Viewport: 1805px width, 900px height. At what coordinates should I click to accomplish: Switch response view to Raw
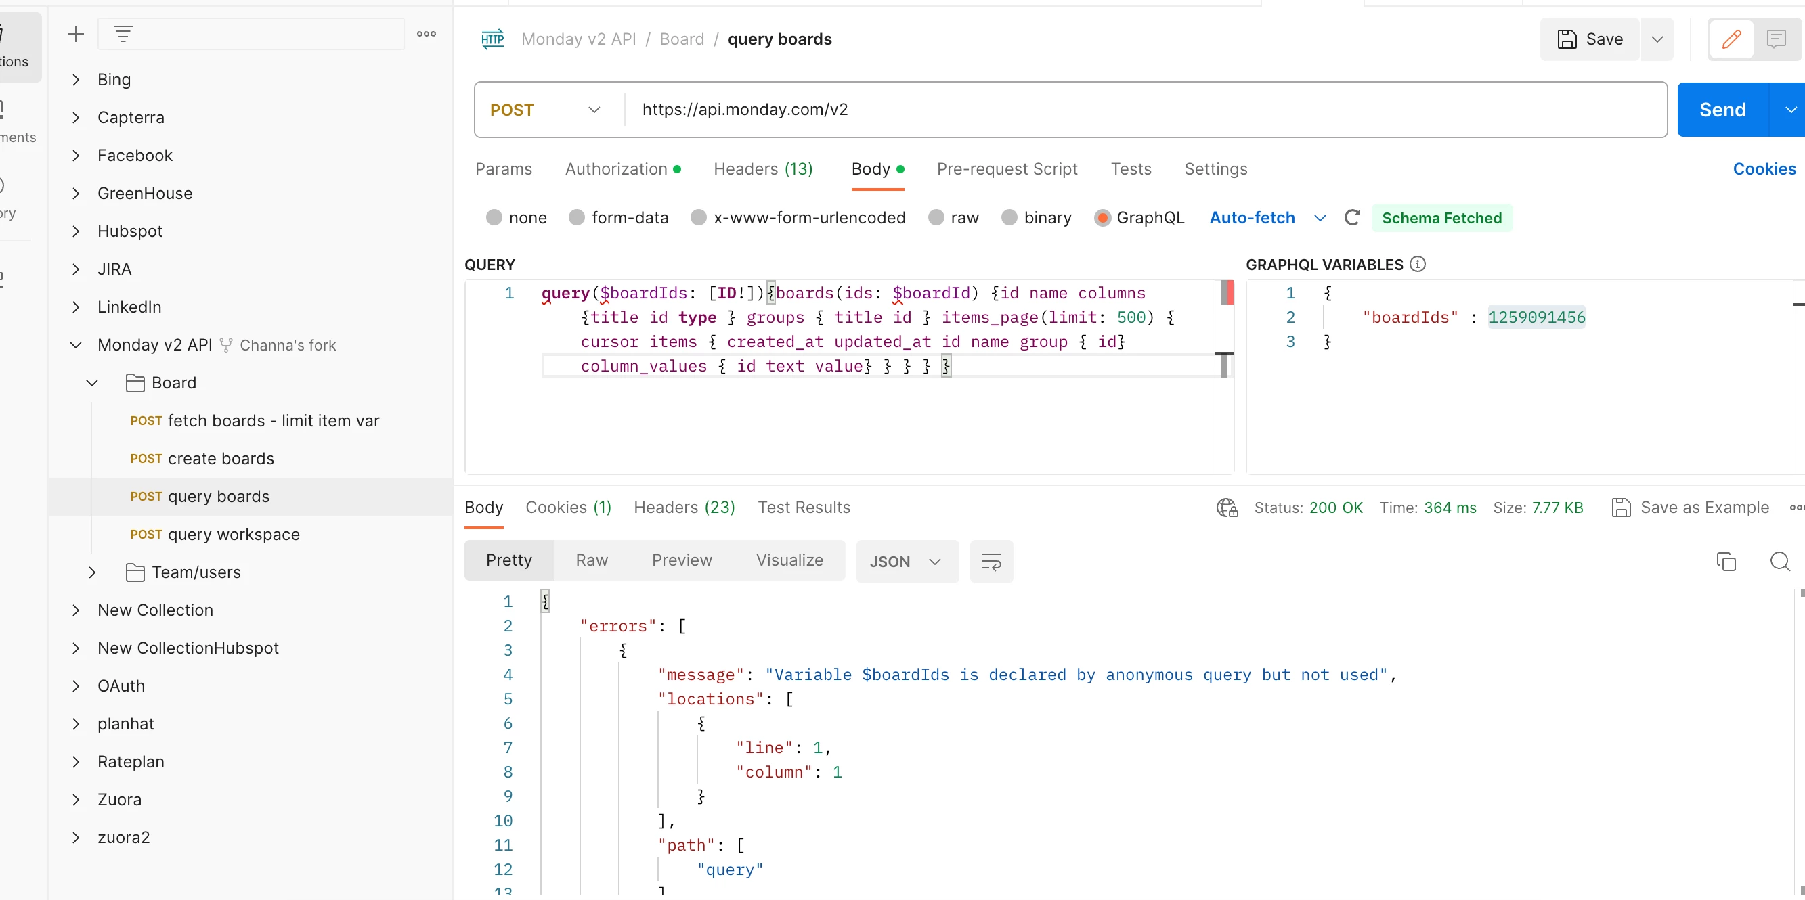591,560
